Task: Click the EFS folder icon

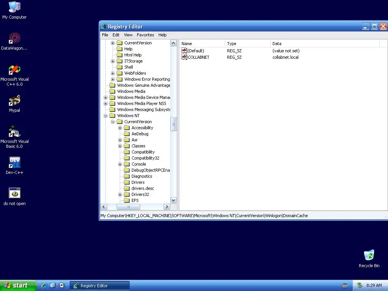Action: click(127, 200)
